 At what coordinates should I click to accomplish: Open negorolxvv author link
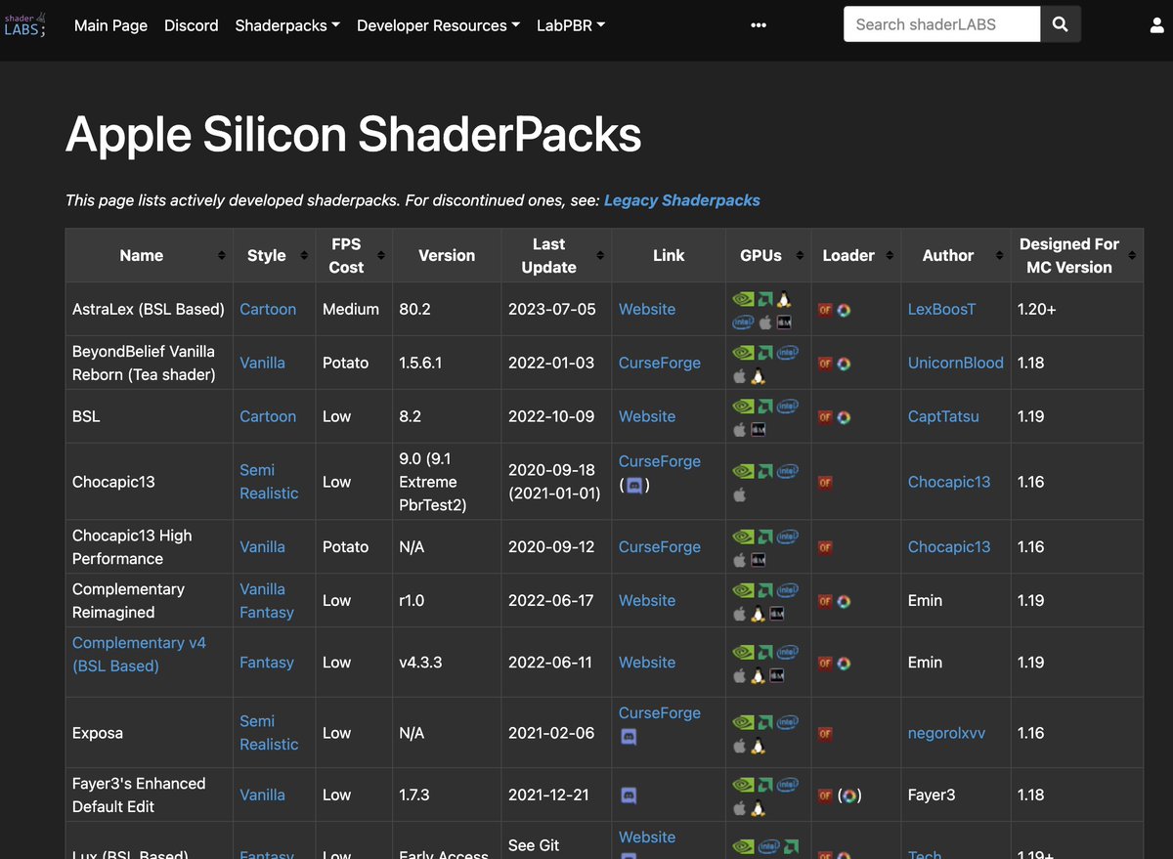[x=946, y=733]
